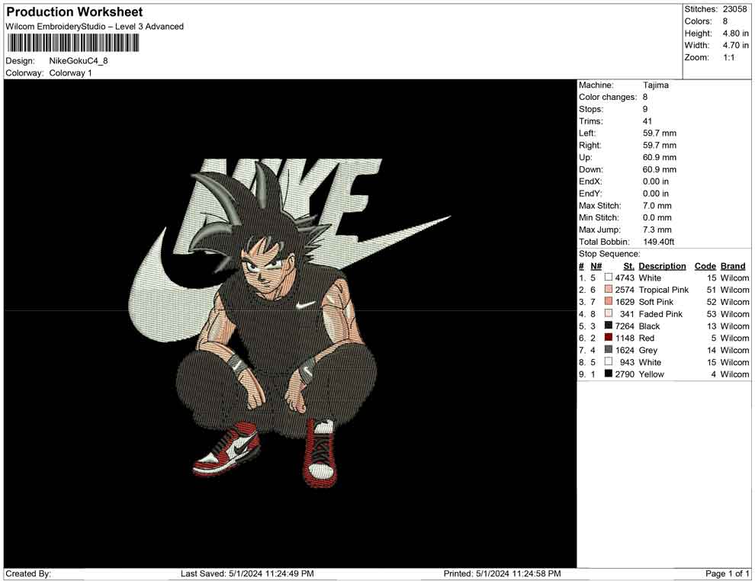Click the Soft Pink color swatch
The height and width of the screenshot is (581, 755).
click(x=608, y=301)
